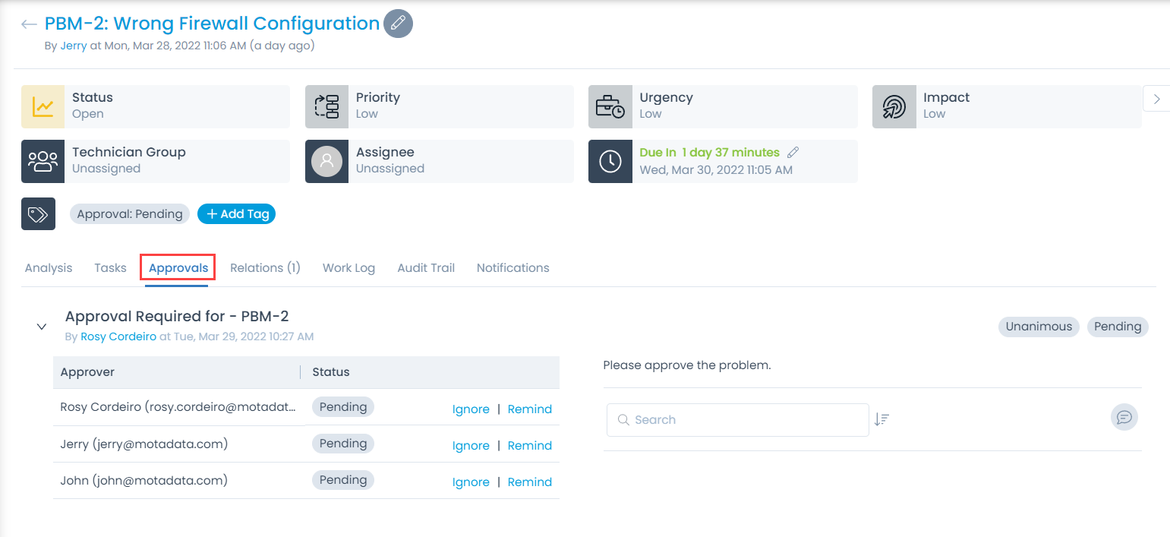Click the pencil icon beside Due In
1170x537 pixels.
[x=793, y=153]
